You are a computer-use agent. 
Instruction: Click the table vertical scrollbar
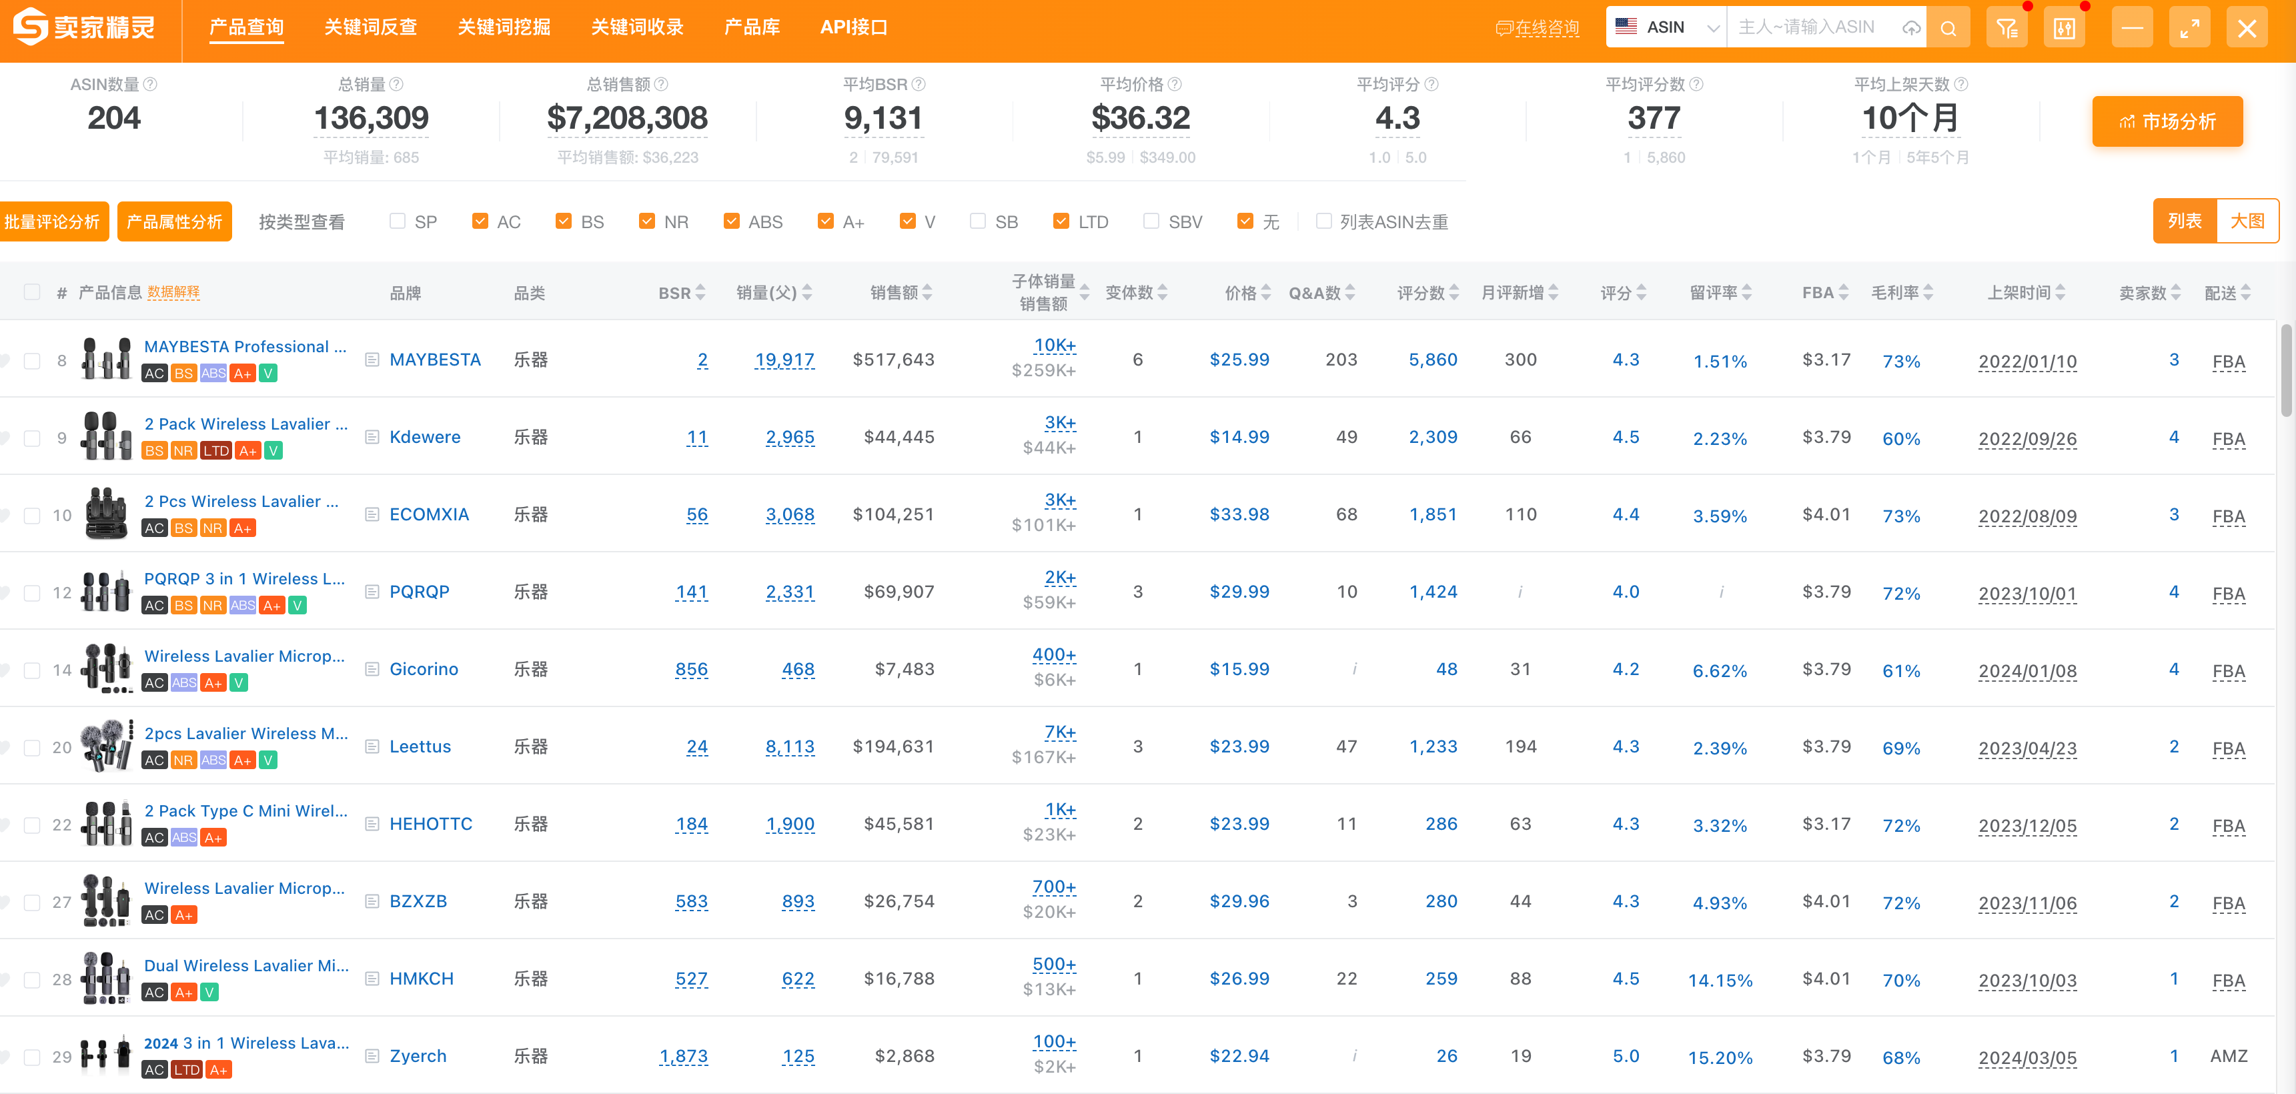click(x=2285, y=370)
